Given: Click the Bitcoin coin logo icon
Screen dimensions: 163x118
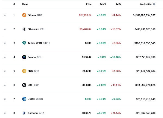Looking at the screenshot, I should pyautogui.click(x=24, y=15).
